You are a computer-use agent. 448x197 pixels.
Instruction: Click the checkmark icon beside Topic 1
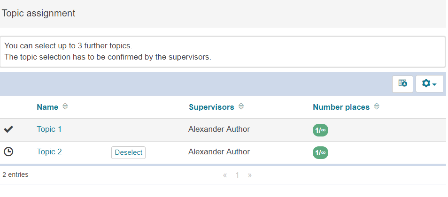(x=8, y=129)
